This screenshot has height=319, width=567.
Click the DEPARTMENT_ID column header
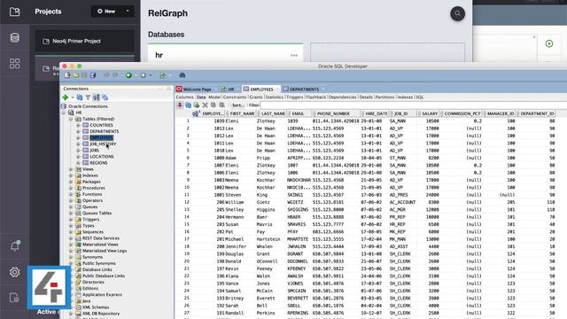click(x=537, y=113)
